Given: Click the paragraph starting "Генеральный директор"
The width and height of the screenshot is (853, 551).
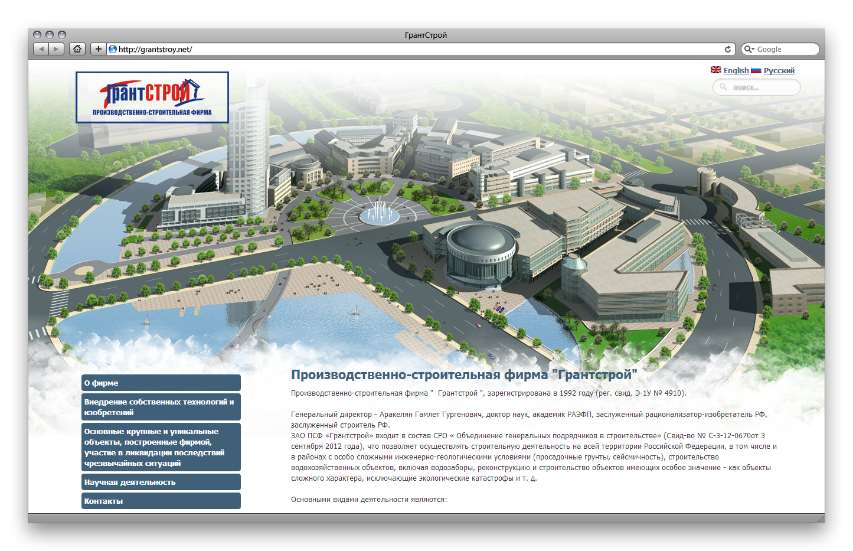Looking at the screenshot, I should [x=529, y=419].
